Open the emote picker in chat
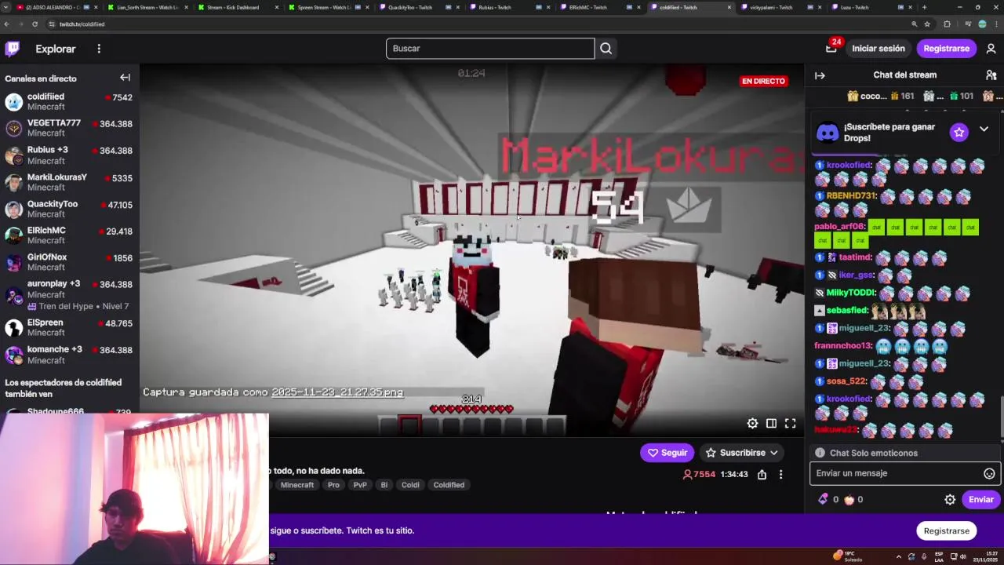The width and height of the screenshot is (1004, 565). tap(989, 473)
